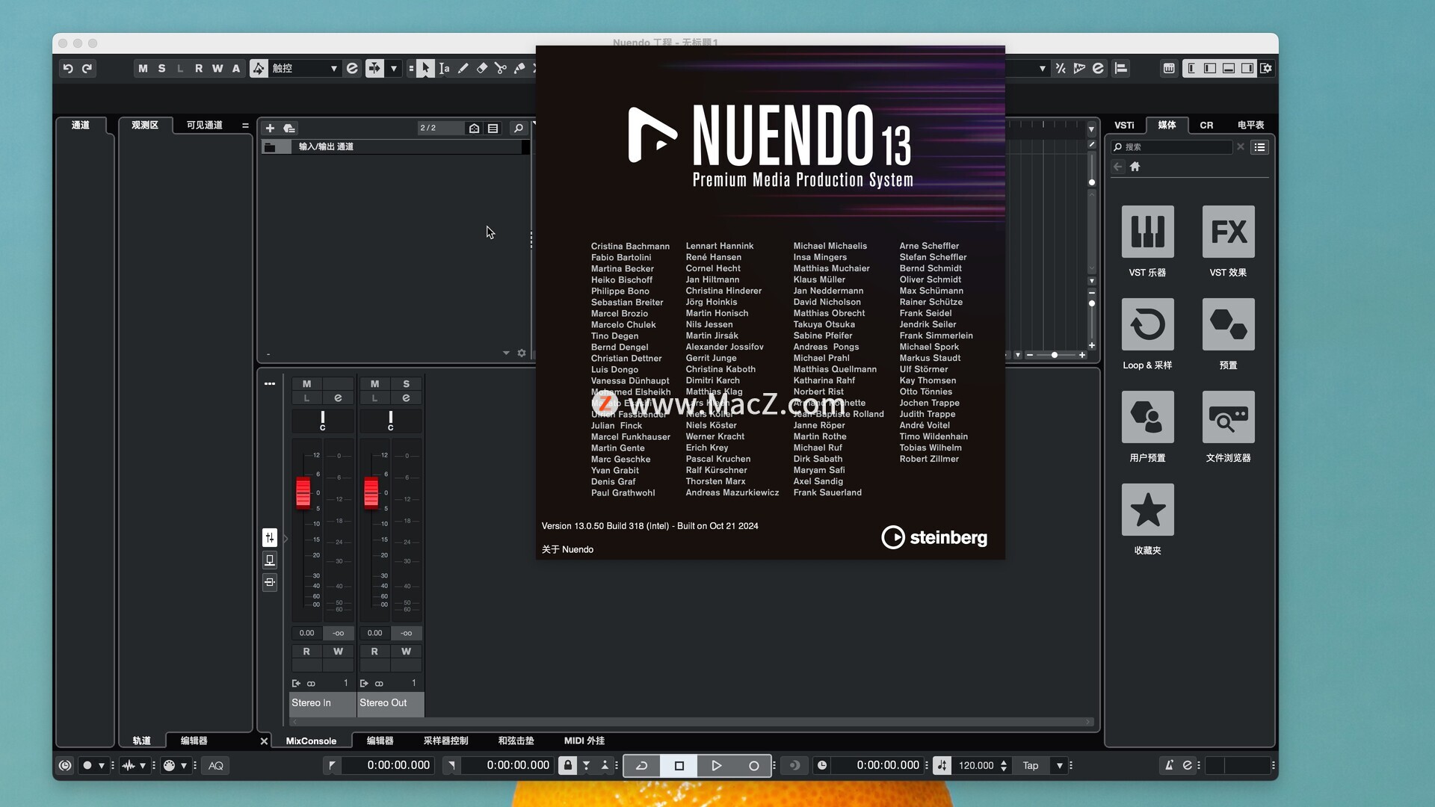Select the Erase tool
Viewport: 1435px width, 807px height.
[482, 68]
